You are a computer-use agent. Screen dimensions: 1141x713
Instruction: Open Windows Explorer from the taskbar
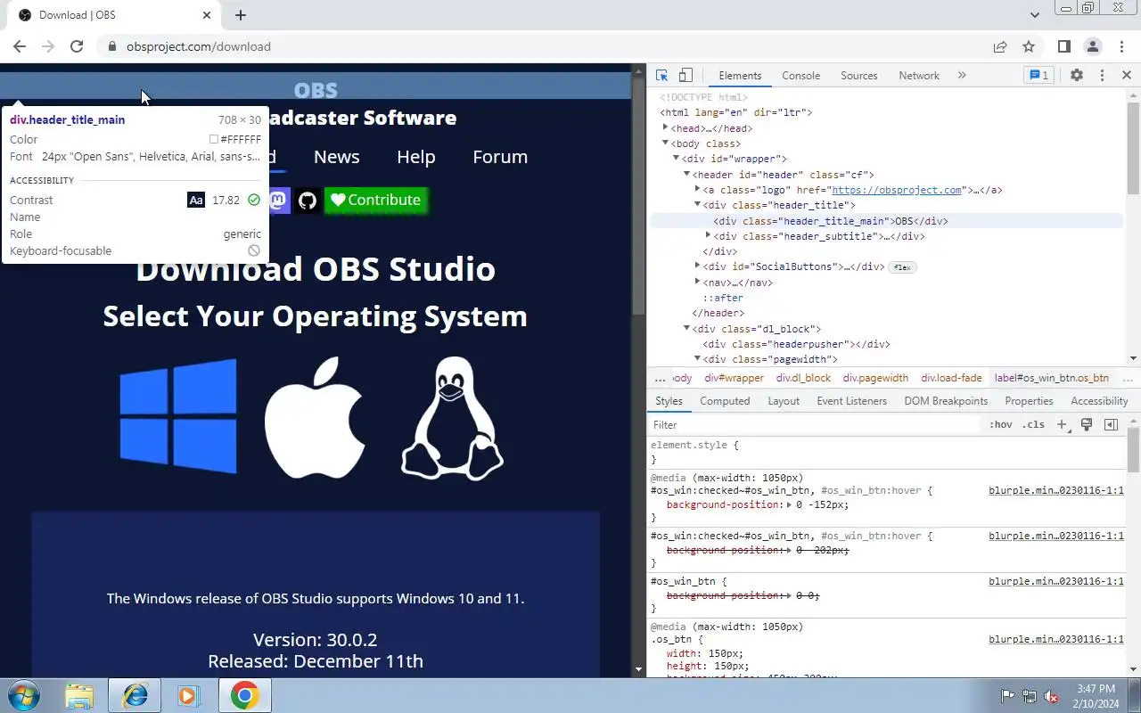[79, 695]
